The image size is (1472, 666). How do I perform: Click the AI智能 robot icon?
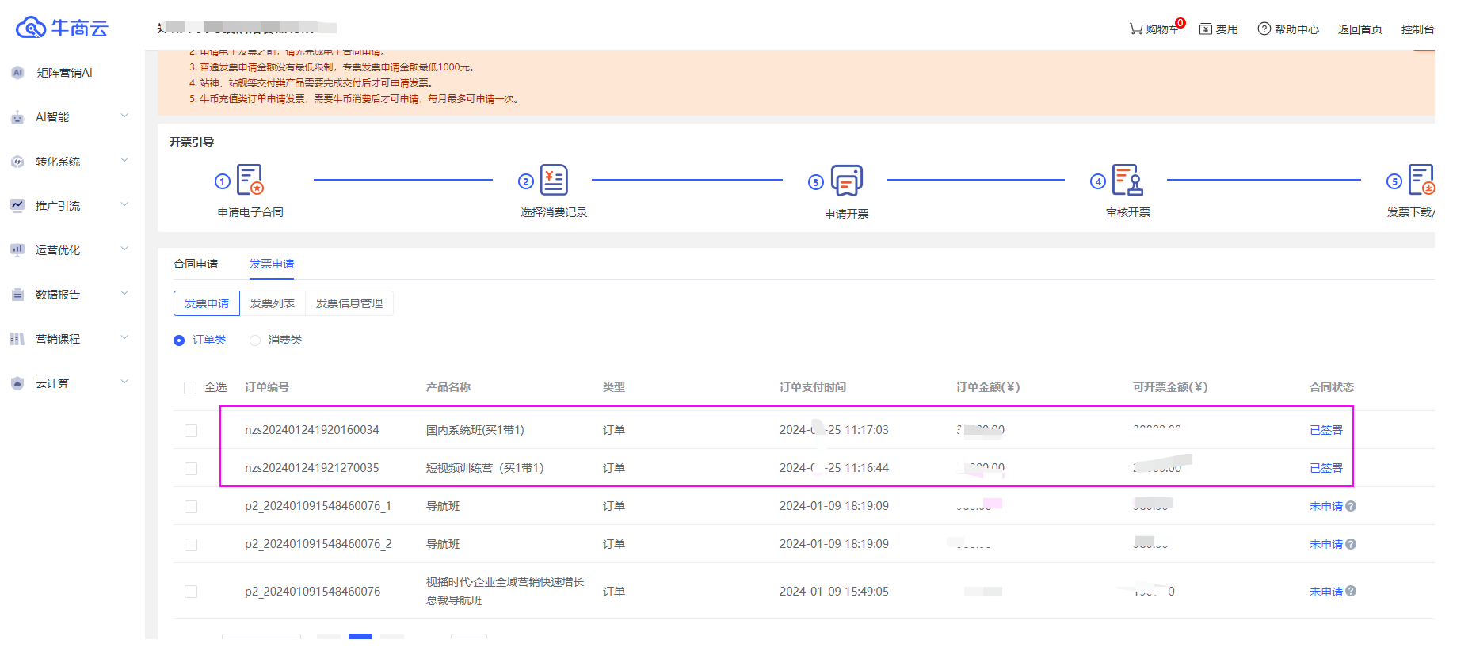(17, 117)
